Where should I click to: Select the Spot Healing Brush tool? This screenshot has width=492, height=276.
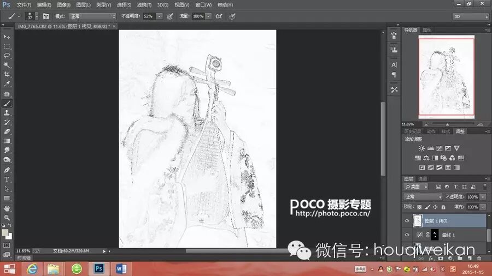pos(7,94)
